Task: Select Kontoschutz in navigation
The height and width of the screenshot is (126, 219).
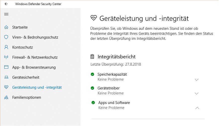Action: (x=23, y=47)
